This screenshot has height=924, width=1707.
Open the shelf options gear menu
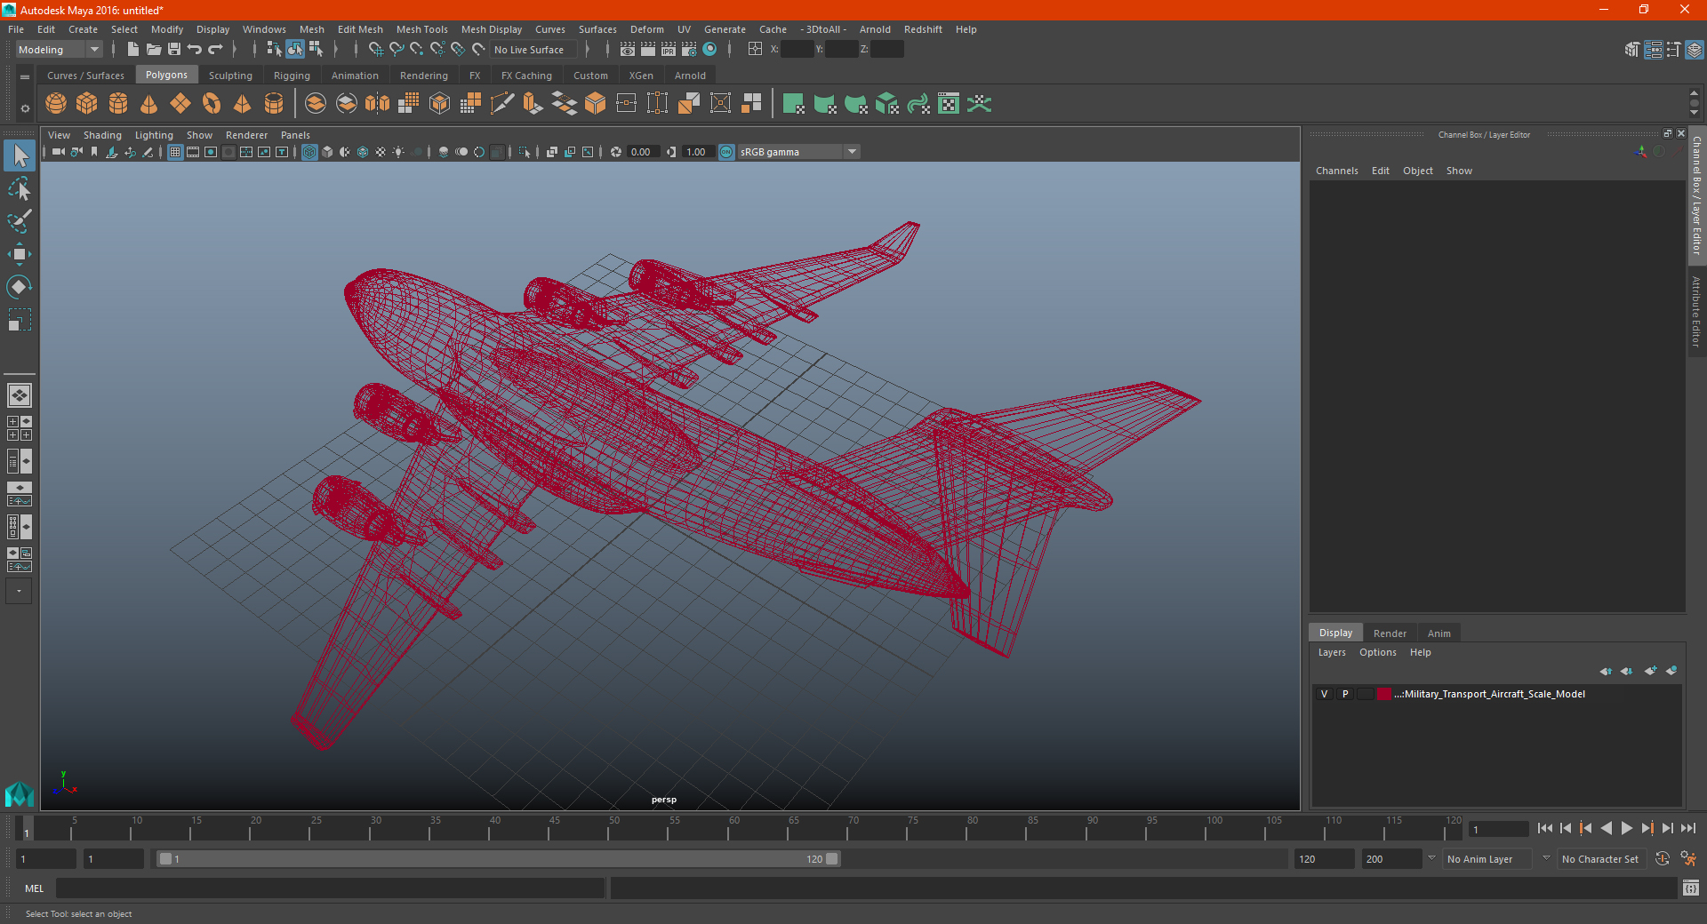tap(25, 108)
